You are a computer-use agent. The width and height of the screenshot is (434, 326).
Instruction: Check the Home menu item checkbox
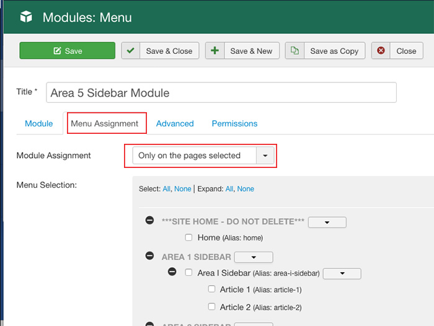(x=189, y=237)
